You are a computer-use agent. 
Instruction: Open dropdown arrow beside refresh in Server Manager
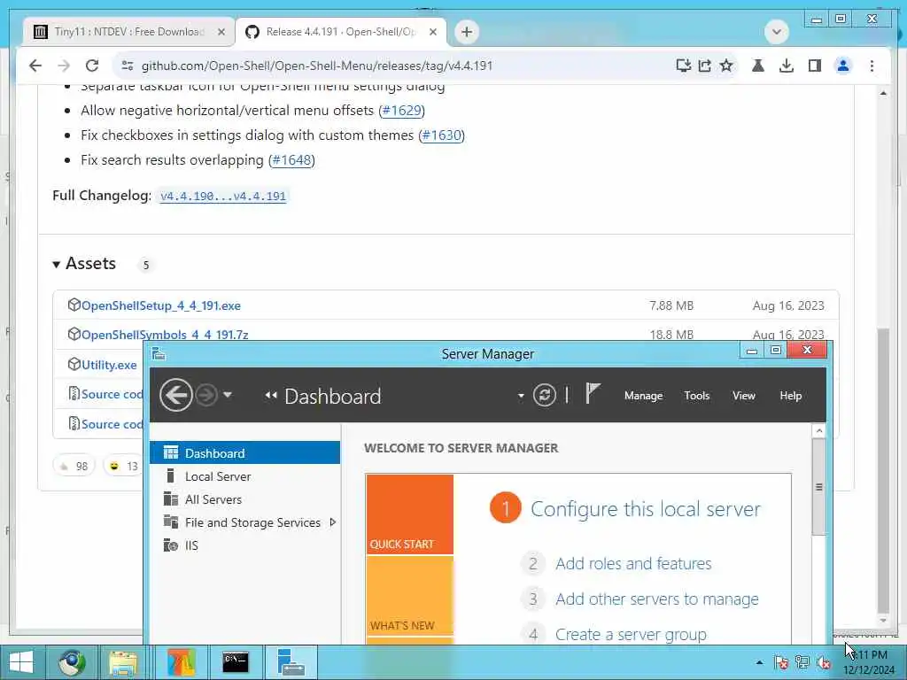pyautogui.click(x=521, y=396)
